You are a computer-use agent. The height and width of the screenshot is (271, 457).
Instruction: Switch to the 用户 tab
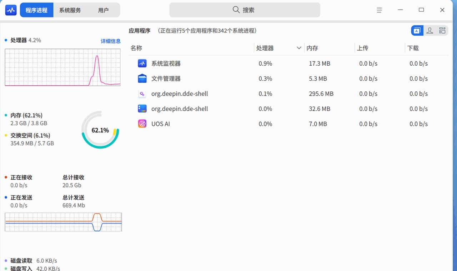[104, 10]
